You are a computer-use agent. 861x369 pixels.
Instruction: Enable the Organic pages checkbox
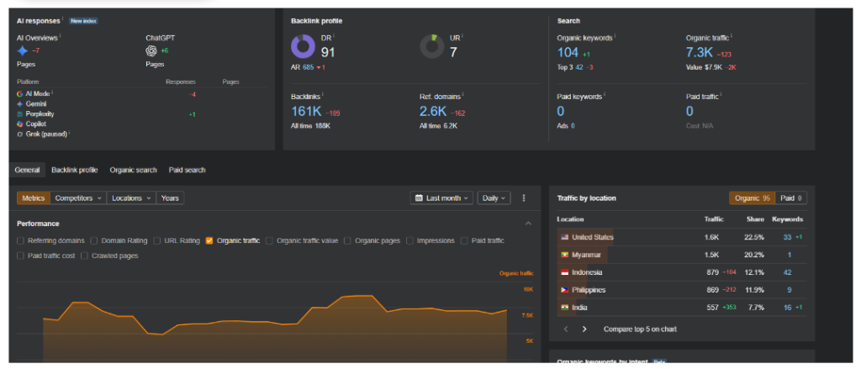coord(347,240)
